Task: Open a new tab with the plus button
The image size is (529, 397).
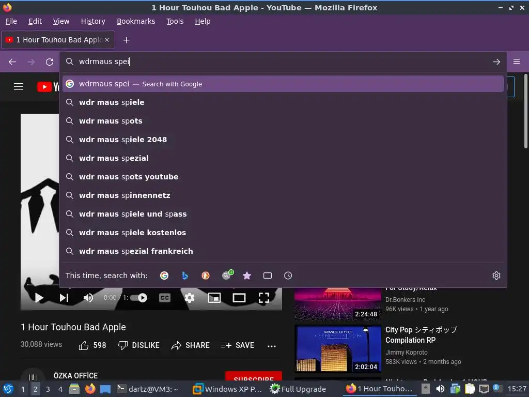Action: [x=126, y=40]
